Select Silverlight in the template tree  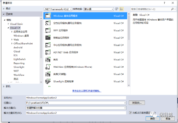(x=19, y=67)
